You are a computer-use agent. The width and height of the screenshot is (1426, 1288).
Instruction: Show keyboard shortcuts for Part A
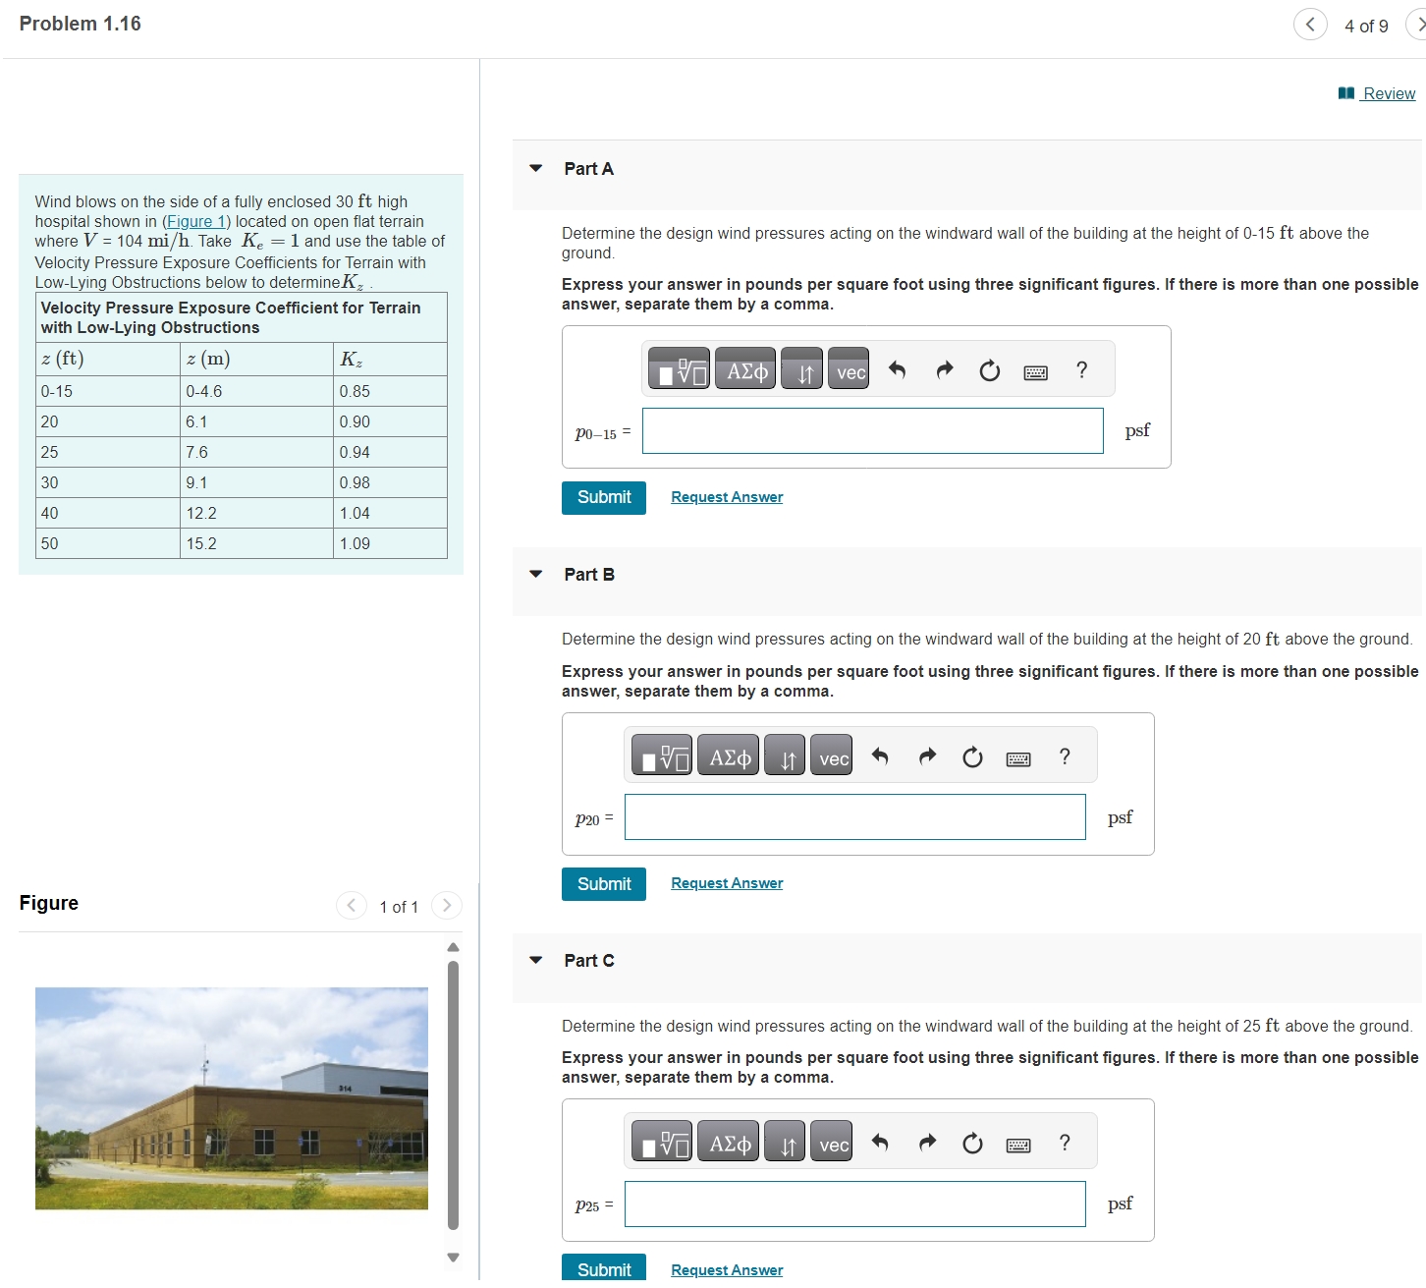click(1035, 371)
